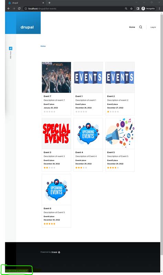Image resolution: width=163 pixels, height=275 pixels.
Task: Bookmark page with the star icon
Action: click(131, 8)
